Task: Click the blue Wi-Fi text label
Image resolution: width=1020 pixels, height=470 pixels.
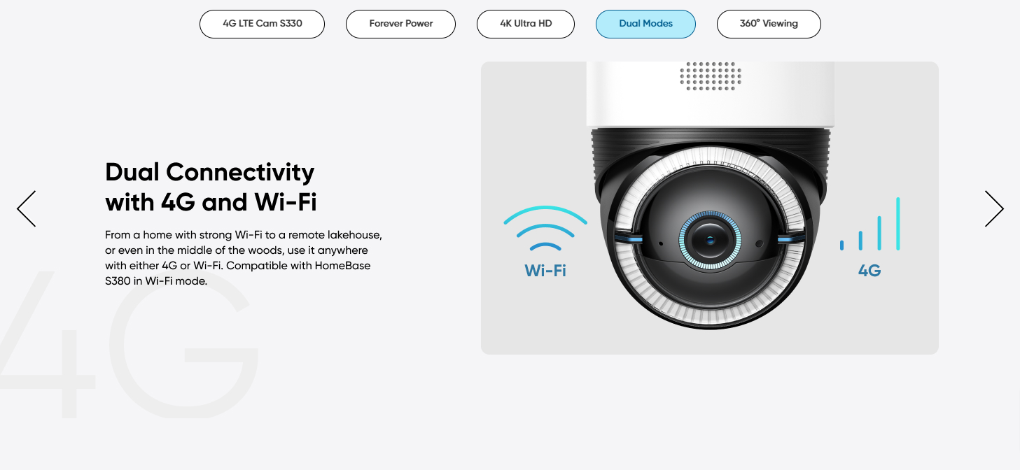Action: tap(545, 270)
